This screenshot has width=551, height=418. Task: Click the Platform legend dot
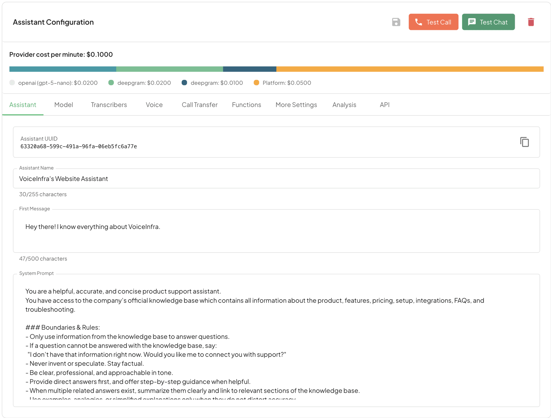tap(256, 83)
